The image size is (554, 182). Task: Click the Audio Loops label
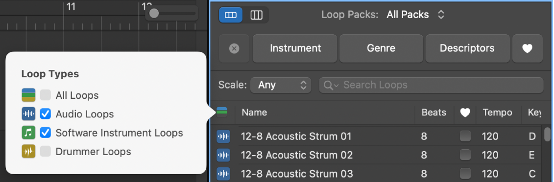point(85,114)
